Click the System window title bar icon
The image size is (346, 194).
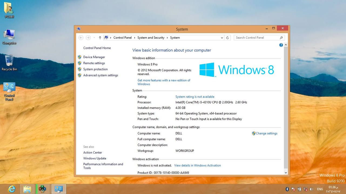pyautogui.click(x=78, y=29)
